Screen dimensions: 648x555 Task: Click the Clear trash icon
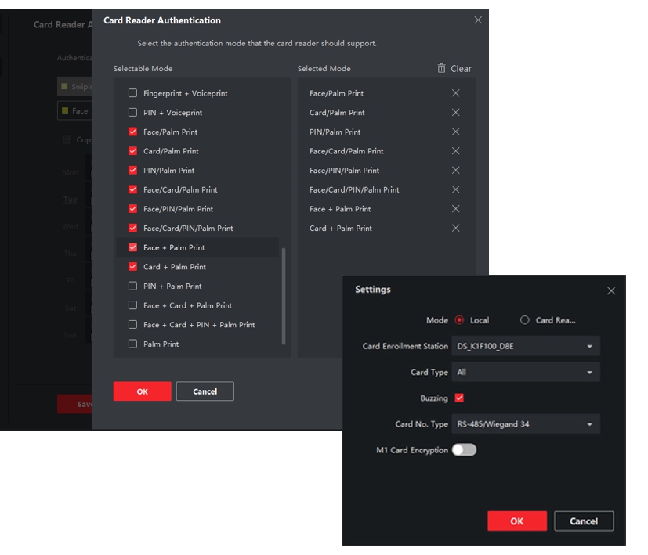tap(442, 69)
